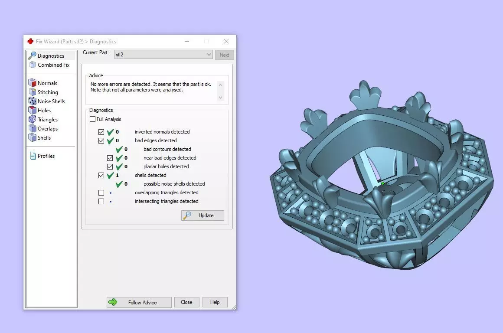Check intersecting triangles detected checkbox
The image size is (503, 333).
[101, 201]
